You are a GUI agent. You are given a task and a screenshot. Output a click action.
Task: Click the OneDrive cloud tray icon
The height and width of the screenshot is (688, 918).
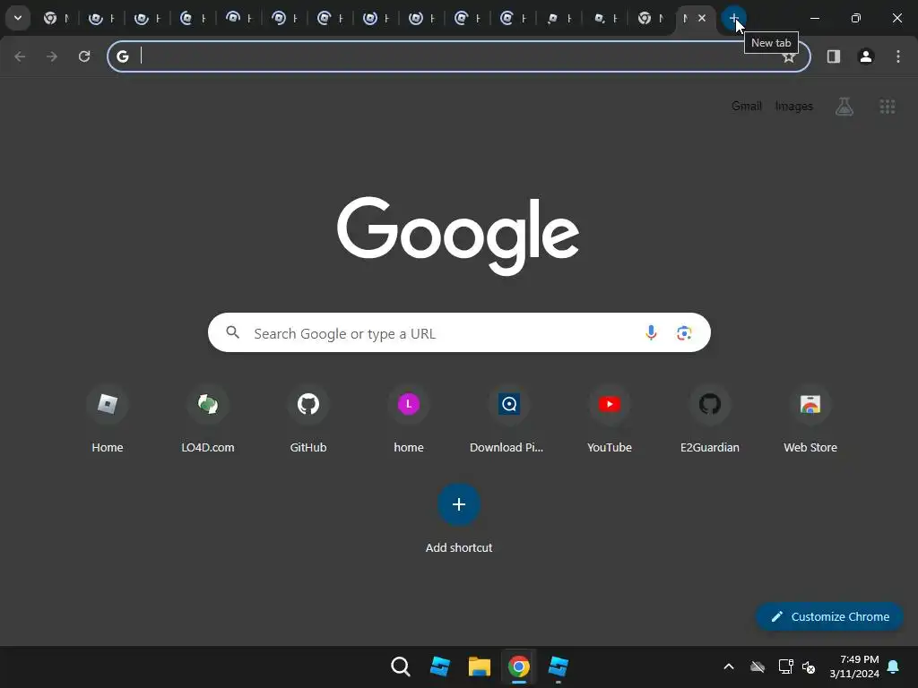(x=758, y=666)
